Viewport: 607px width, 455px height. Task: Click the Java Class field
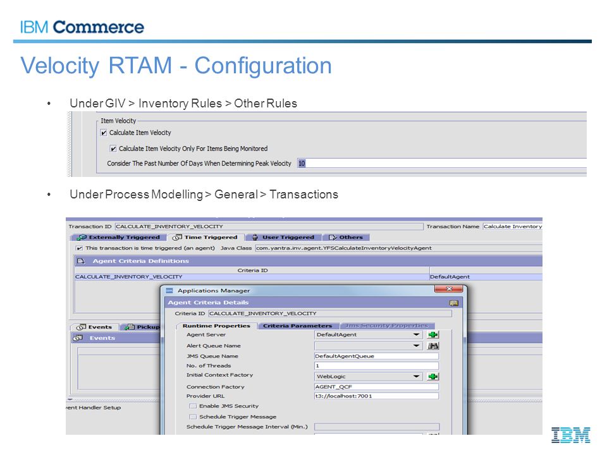point(399,248)
